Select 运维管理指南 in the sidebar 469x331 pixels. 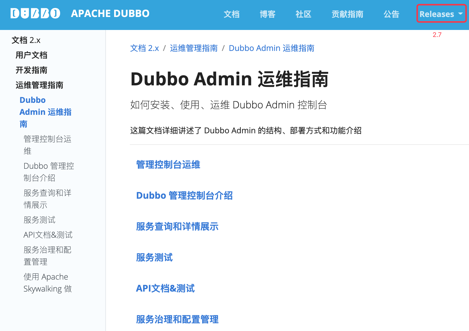click(39, 85)
